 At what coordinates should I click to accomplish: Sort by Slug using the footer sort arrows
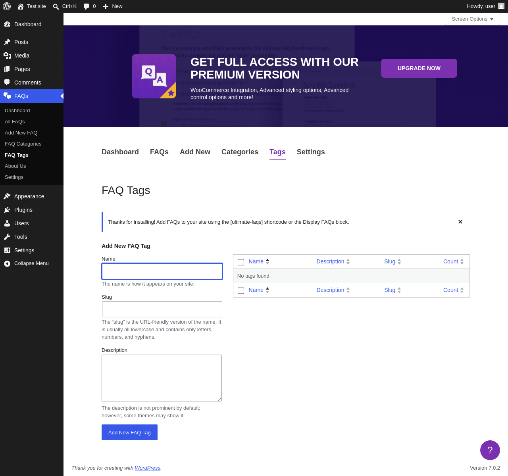coord(399,290)
